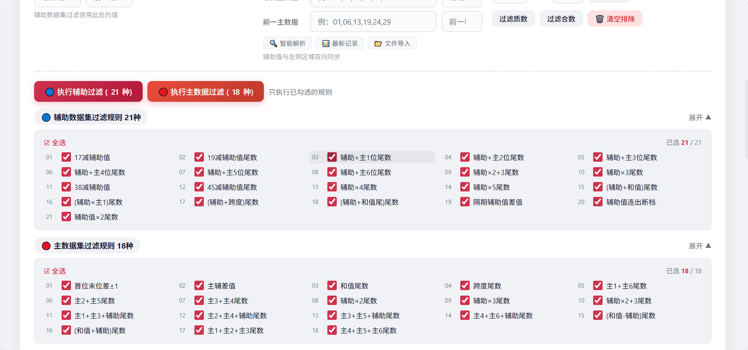Uncheck 辅助+主2位尾数 rule

[465, 157]
